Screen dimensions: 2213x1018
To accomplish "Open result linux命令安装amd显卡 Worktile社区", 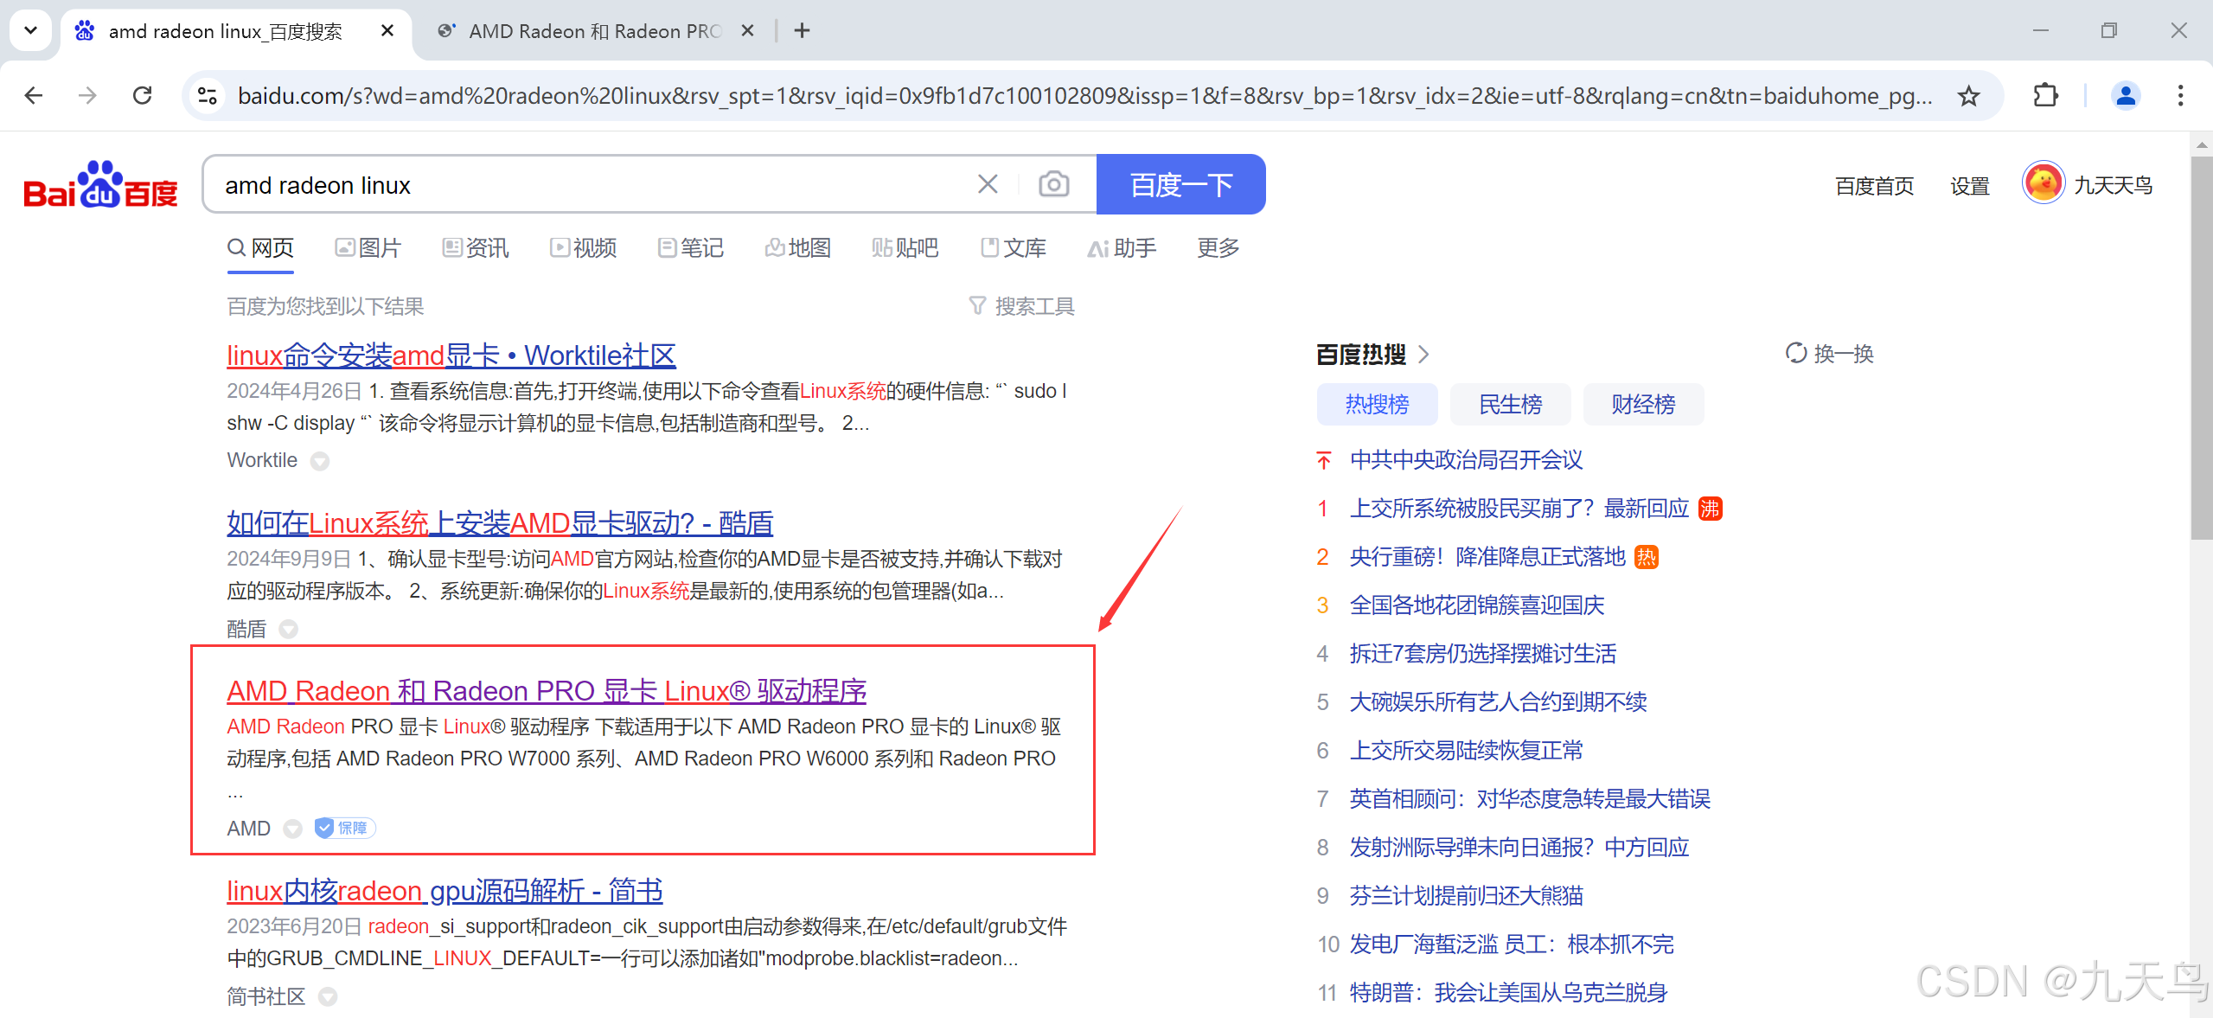I will coord(451,355).
